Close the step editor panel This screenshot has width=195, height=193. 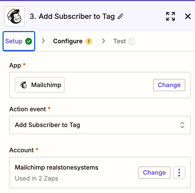point(188,17)
